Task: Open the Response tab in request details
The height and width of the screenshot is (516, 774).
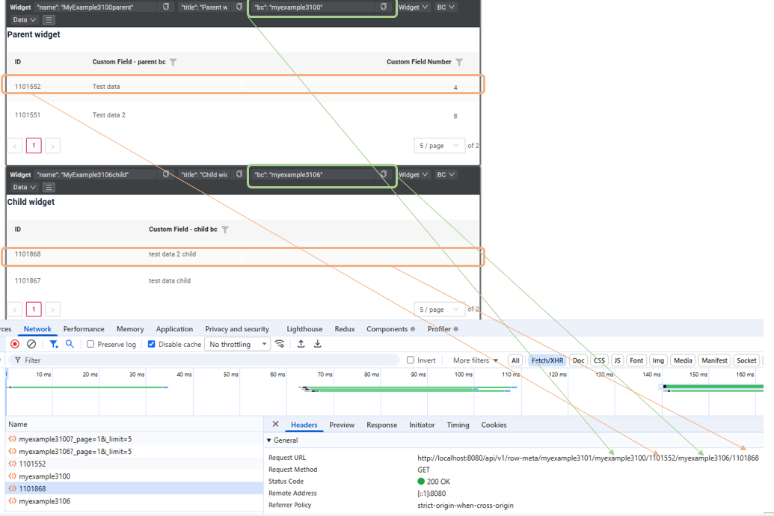Action: (x=381, y=425)
